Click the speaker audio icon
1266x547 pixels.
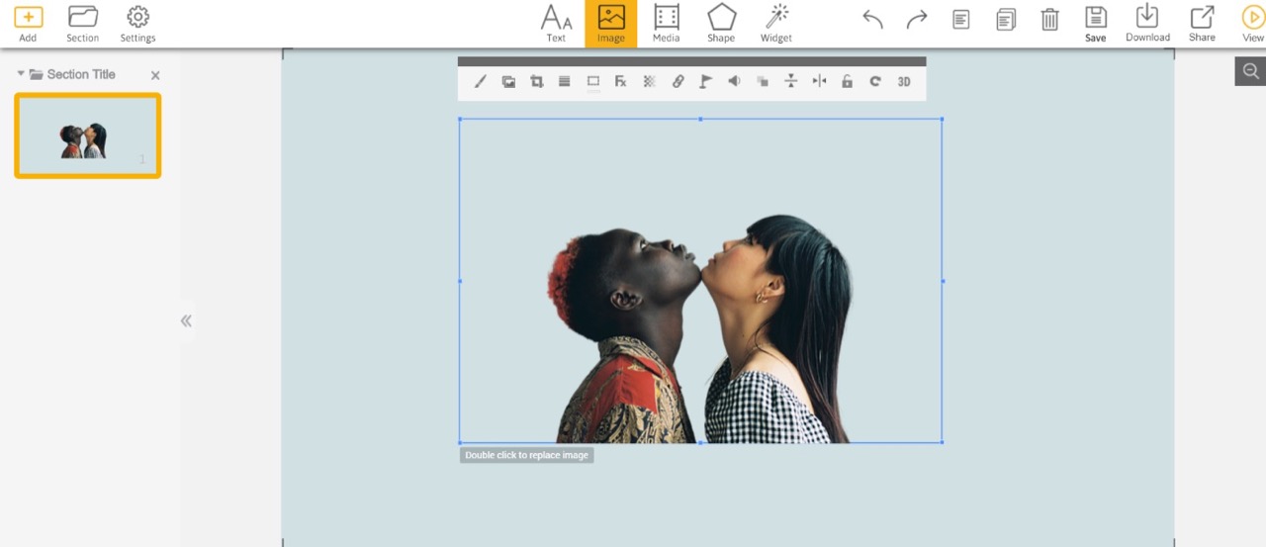734,82
